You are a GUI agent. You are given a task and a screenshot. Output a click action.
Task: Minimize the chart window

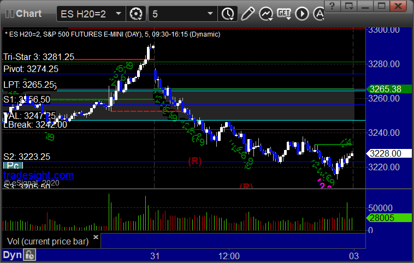(x=365, y=6)
